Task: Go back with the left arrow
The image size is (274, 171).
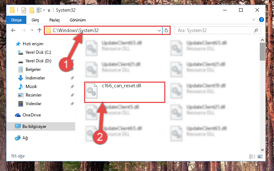Action: coord(13,30)
